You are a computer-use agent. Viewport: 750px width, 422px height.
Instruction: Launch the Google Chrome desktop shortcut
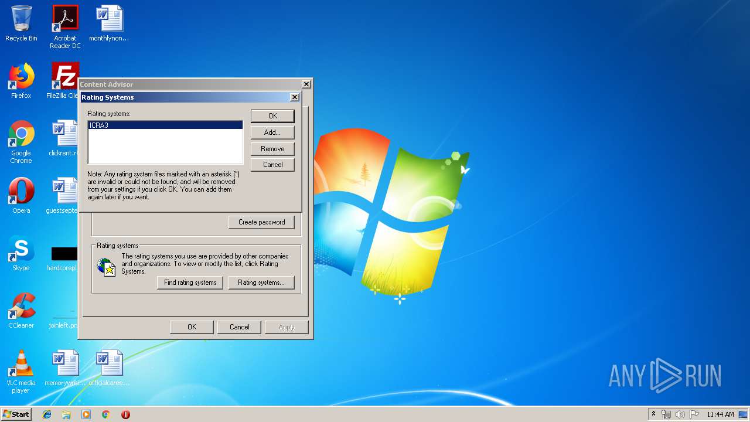(x=21, y=142)
